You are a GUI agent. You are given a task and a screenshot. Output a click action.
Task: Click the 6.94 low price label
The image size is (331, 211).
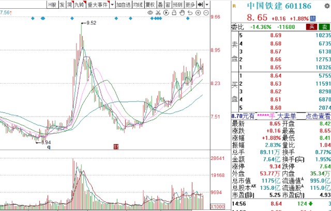point(46,142)
